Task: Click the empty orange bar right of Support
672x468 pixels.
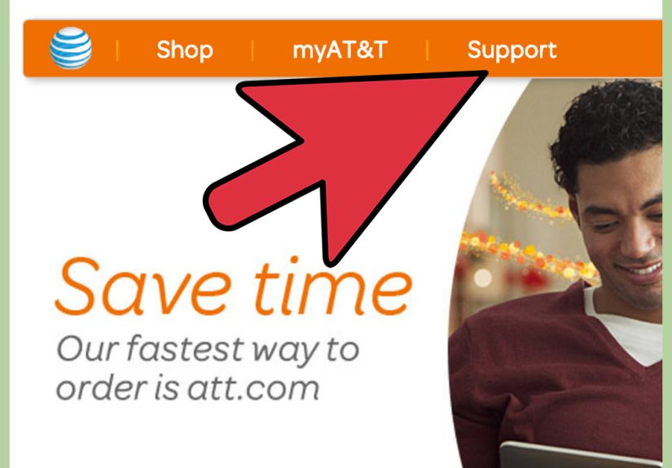Action: [x=609, y=49]
